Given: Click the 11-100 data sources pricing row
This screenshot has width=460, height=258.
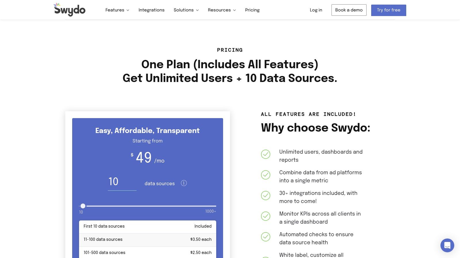Looking at the screenshot, I should click(147, 239).
